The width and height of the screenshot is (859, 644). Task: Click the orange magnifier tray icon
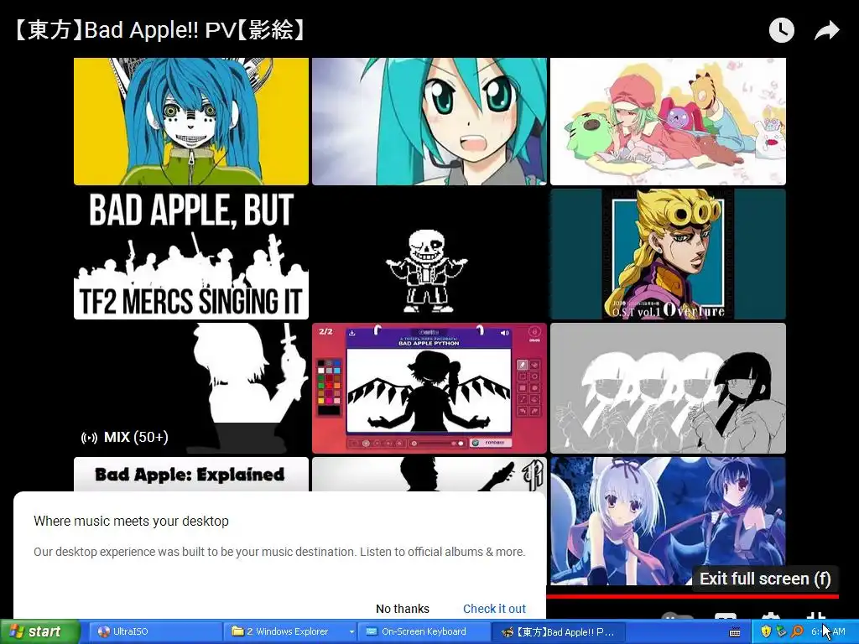(797, 631)
